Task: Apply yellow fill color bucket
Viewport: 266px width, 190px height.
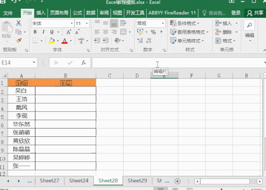Action: point(52,41)
